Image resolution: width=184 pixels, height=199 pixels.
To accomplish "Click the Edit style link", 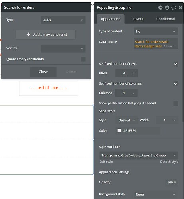I will tap(106, 162).
